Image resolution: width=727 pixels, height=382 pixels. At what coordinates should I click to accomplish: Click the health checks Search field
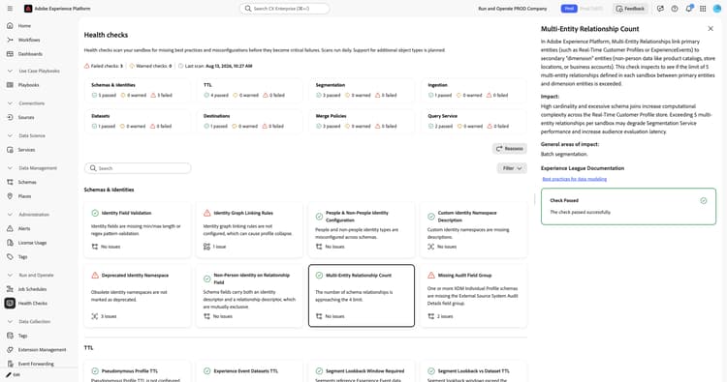pos(138,168)
